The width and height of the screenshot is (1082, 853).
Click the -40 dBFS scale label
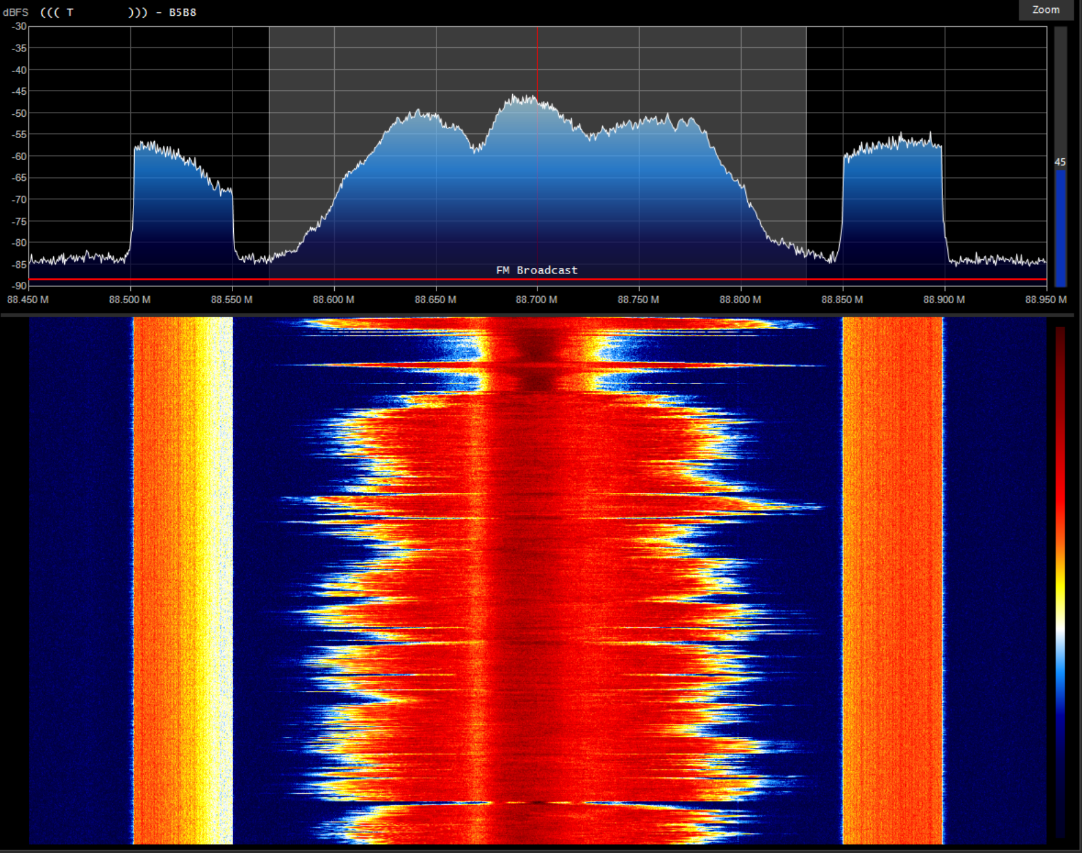[x=19, y=70]
